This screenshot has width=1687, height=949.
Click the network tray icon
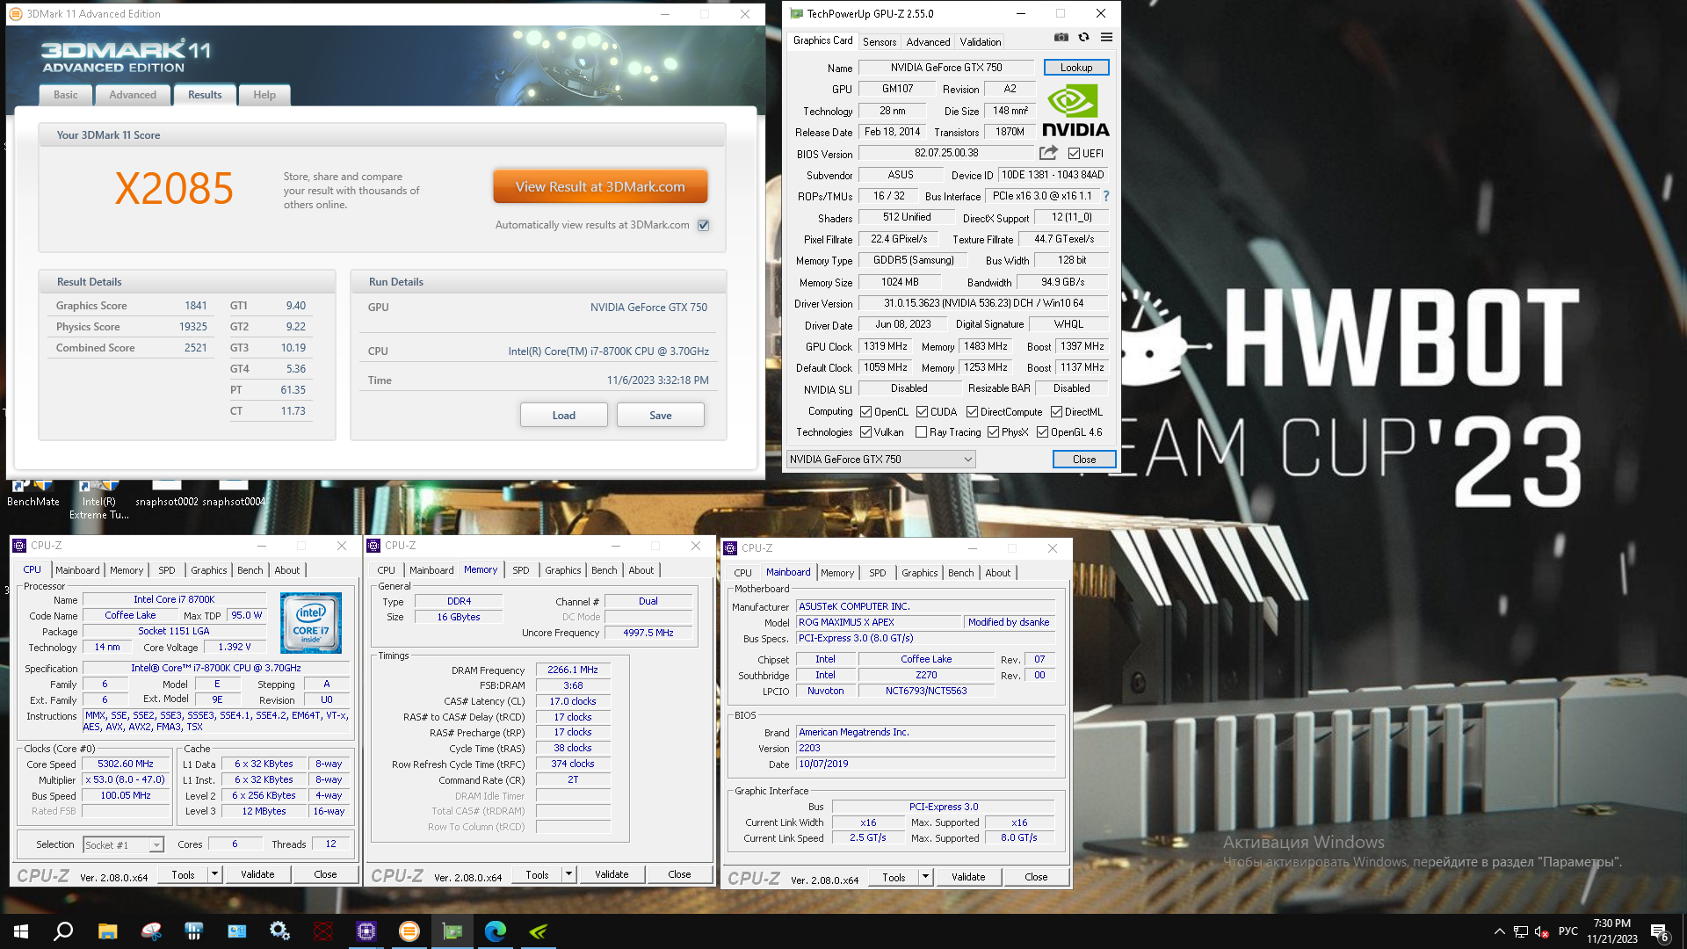tap(1521, 932)
